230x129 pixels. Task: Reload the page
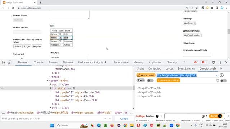pyautogui.click(x=13, y=8)
